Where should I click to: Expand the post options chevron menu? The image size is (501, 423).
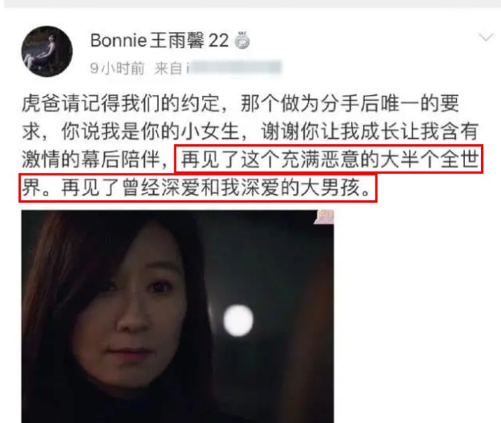486,37
